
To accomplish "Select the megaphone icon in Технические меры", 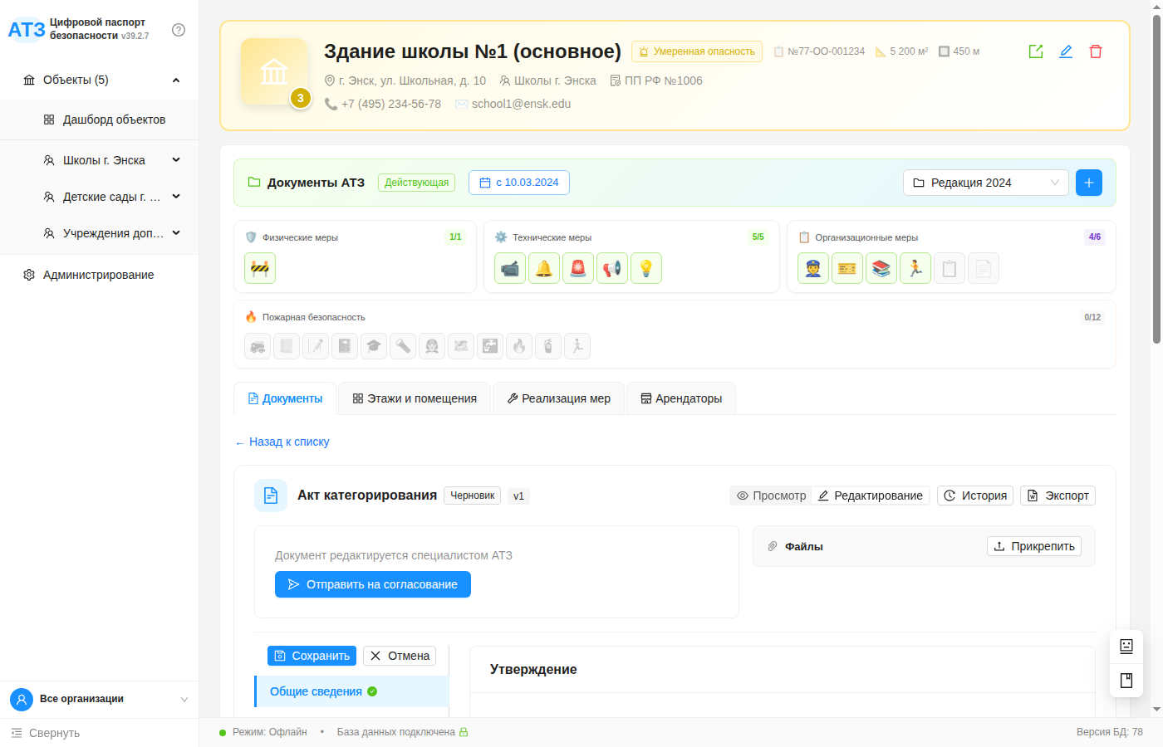I will click(x=612, y=267).
